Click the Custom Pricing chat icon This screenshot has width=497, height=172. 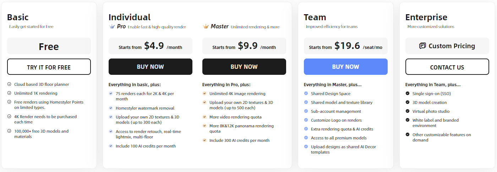pos(422,46)
